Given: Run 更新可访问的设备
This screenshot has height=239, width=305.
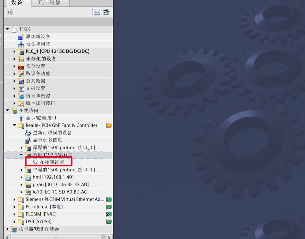Looking at the screenshot, I should [x=52, y=133].
